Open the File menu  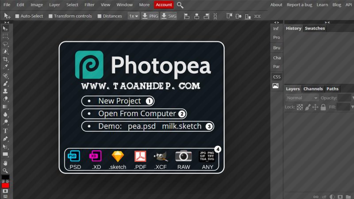[x=7, y=5]
